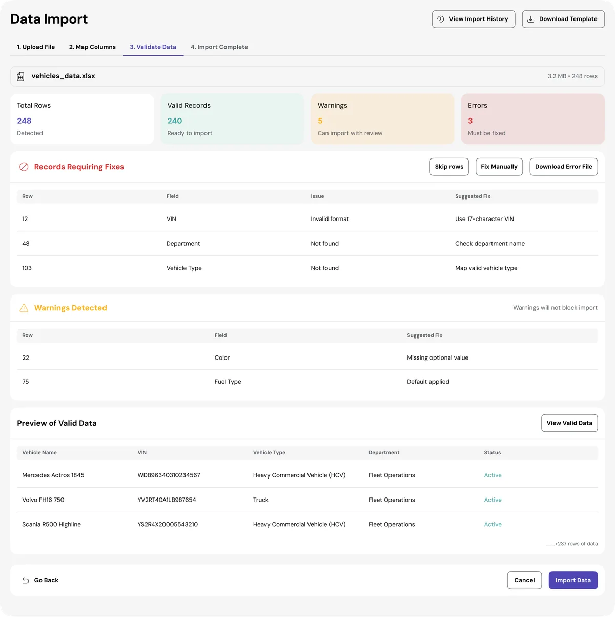Open View Valid Data
Image resolution: width=615 pixels, height=617 pixels.
pos(569,423)
